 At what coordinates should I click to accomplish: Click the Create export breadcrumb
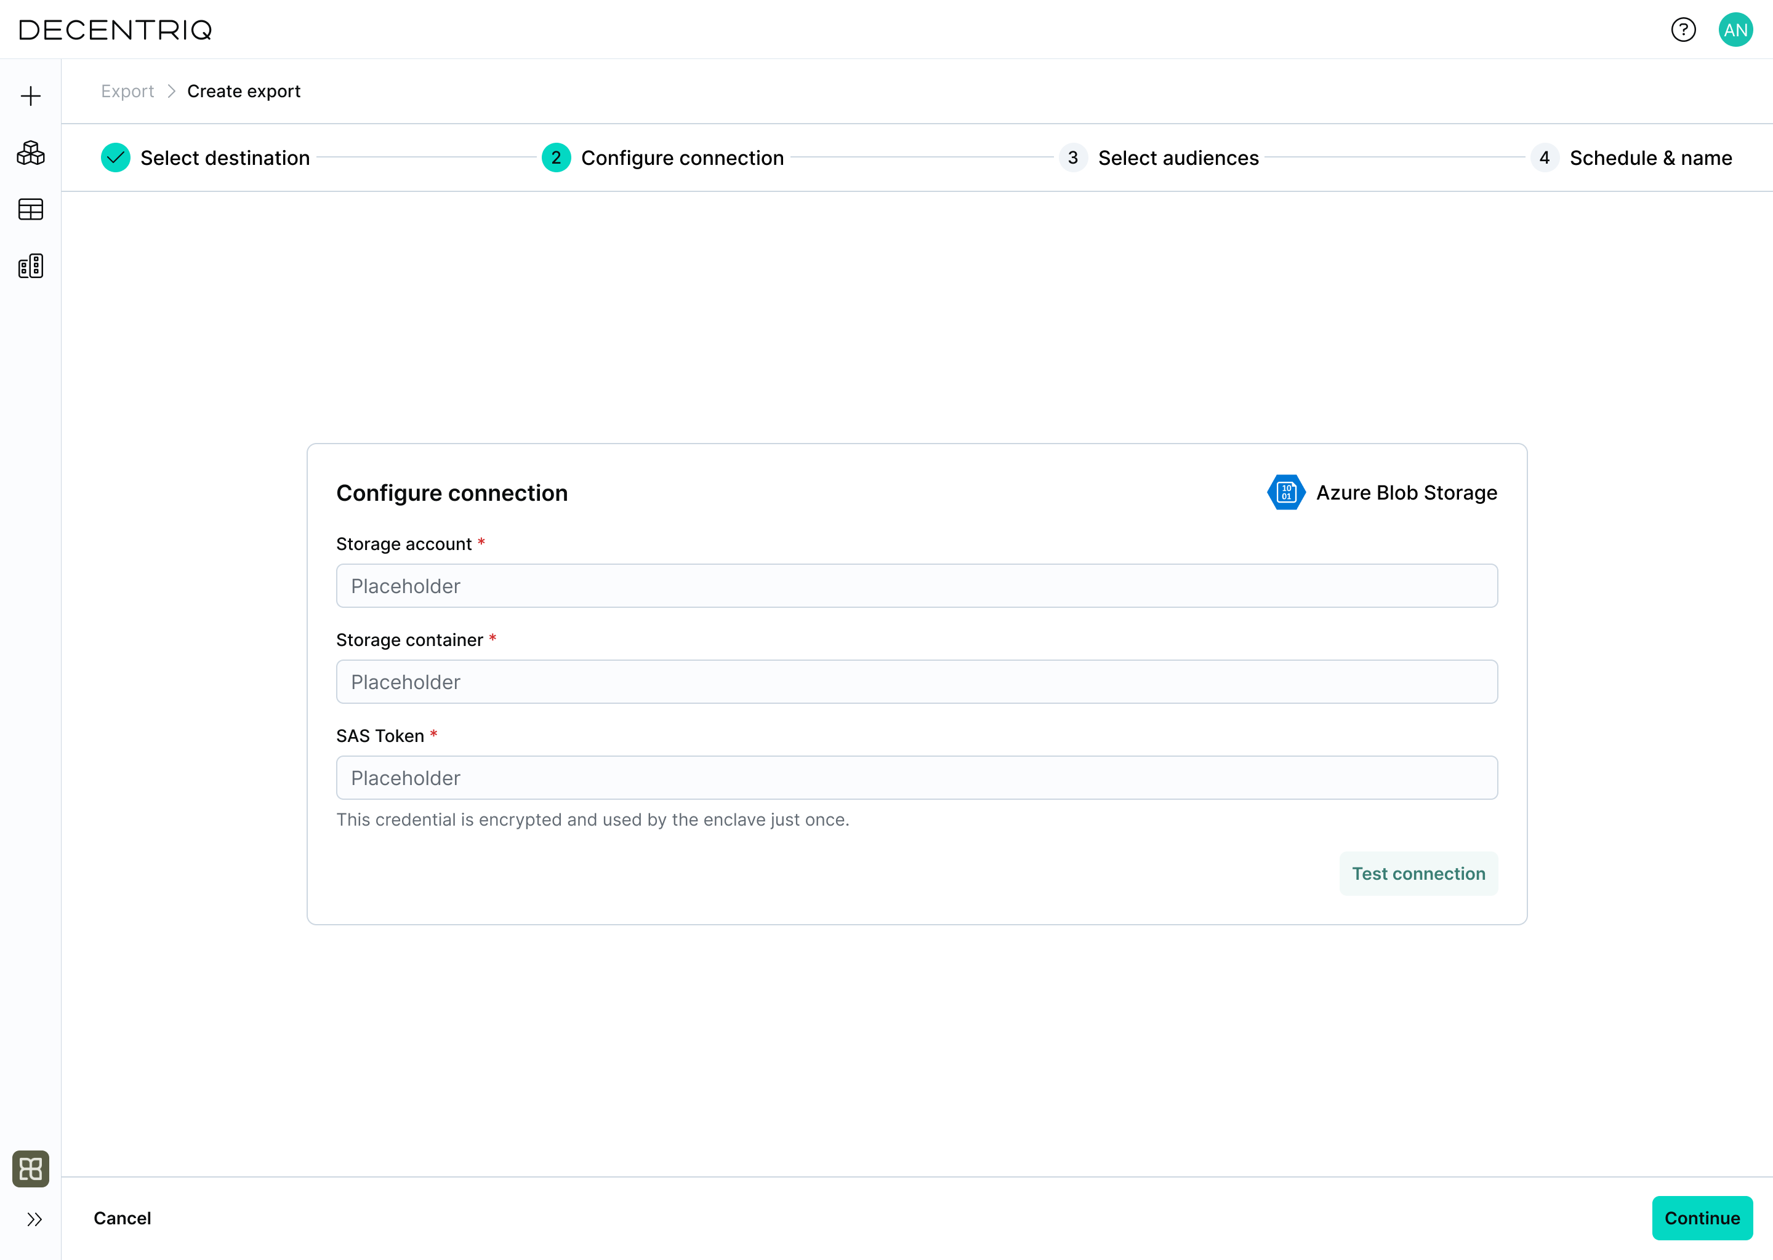coord(244,92)
